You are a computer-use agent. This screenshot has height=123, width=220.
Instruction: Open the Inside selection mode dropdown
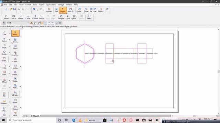(x=18, y=23)
